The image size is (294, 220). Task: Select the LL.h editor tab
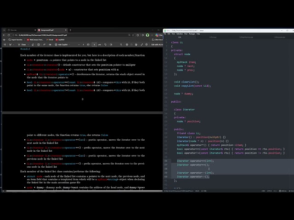coord(180,37)
